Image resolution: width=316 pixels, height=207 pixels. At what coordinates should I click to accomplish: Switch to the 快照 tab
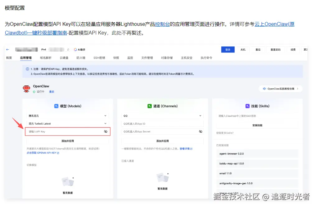coord(116,58)
